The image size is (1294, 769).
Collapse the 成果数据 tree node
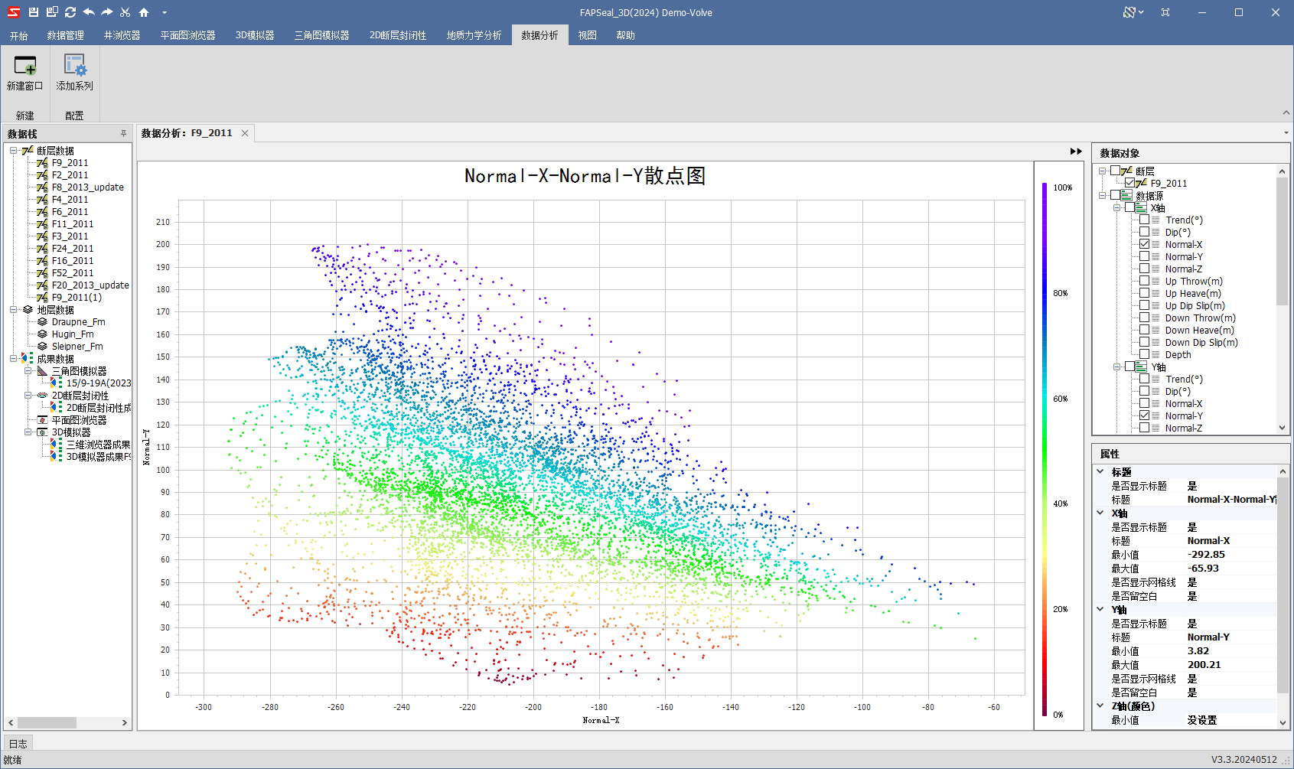(x=13, y=358)
